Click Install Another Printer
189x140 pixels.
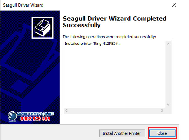[x=122, y=133]
